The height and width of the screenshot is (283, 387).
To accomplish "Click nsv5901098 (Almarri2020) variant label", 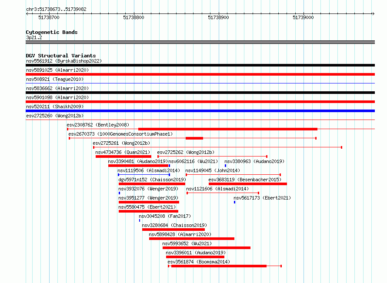I will (57, 97).
